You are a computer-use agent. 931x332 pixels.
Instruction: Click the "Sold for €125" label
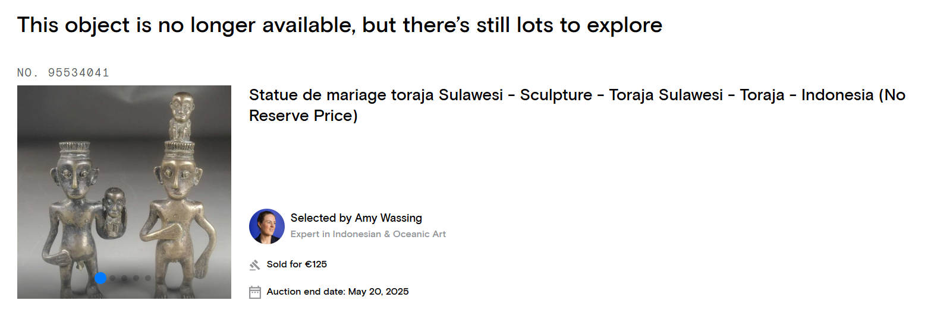[x=297, y=264]
